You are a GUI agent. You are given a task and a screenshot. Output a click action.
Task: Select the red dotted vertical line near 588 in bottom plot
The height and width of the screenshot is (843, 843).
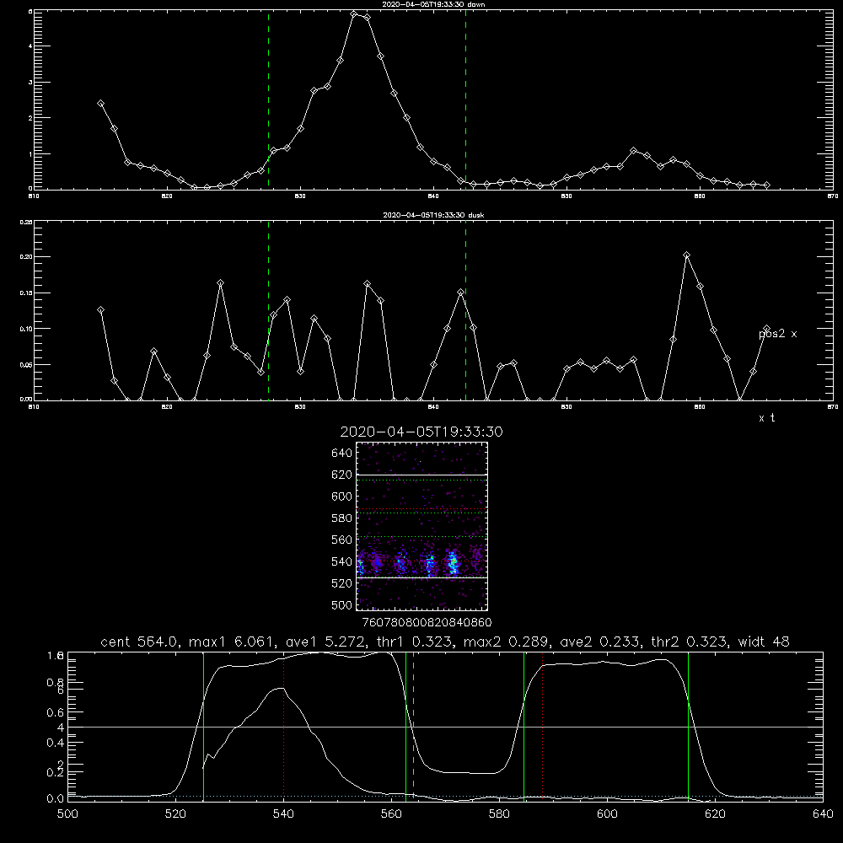pos(542,727)
